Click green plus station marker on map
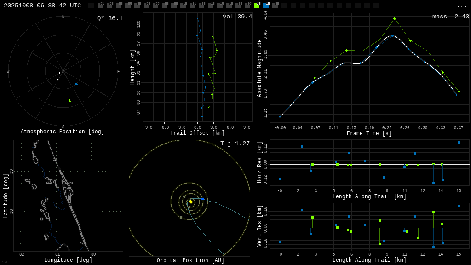471x265 pixels. pyautogui.click(x=55, y=164)
